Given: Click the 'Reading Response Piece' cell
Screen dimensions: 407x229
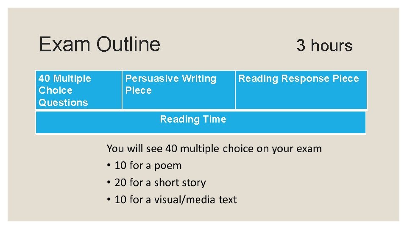Looking at the screenshot, I should pyautogui.click(x=301, y=90).
